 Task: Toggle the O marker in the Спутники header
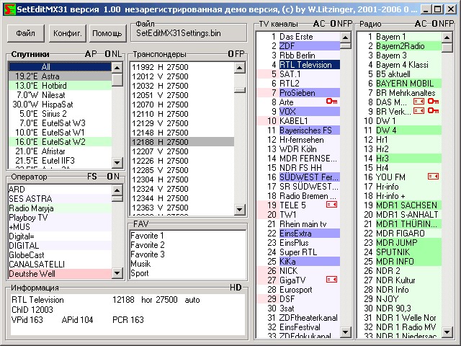pyautogui.click(x=107, y=54)
